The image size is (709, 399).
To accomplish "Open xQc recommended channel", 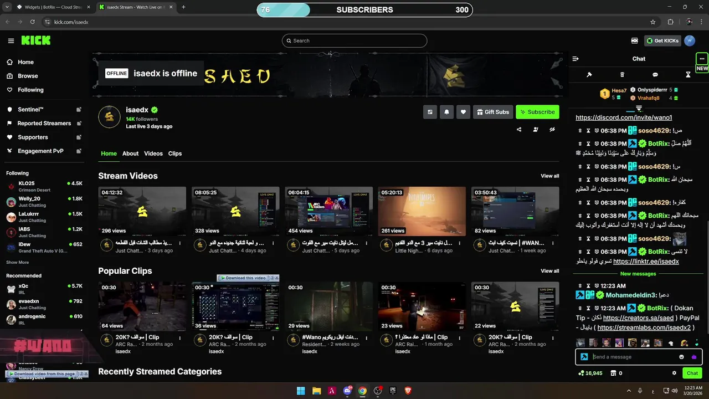I will (44, 289).
